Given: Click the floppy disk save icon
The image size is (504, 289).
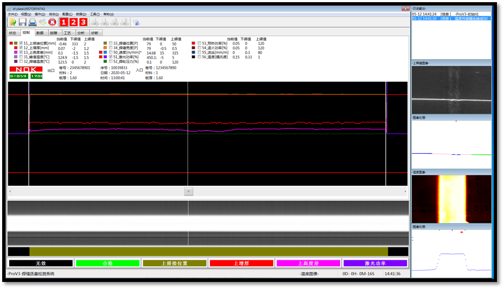Looking at the screenshot, I should (x=22, y=22).
